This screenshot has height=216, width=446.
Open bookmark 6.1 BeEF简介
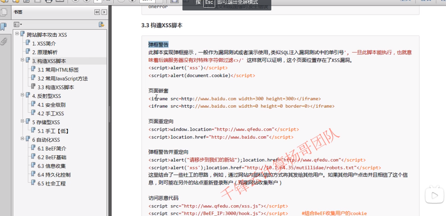(52, 149)
